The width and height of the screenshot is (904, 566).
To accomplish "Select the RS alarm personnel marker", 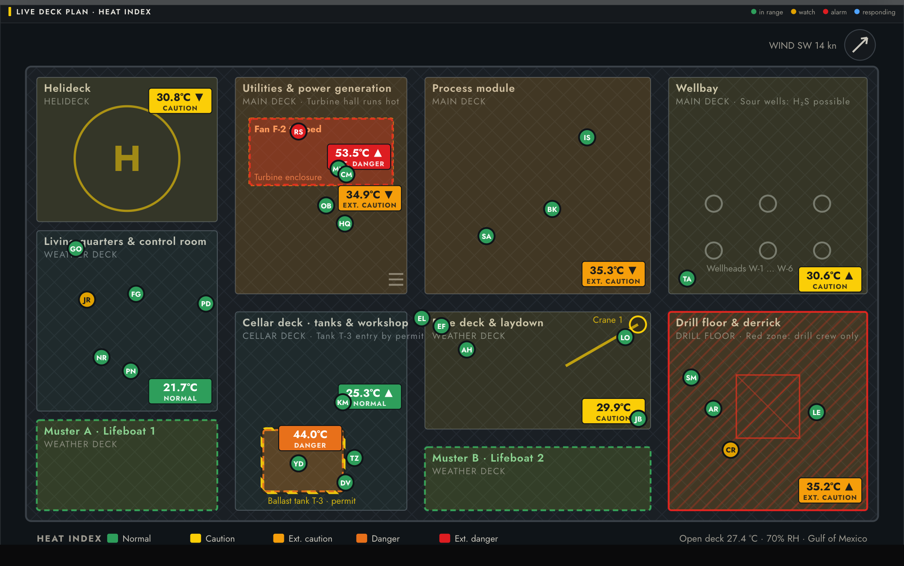I will [x=298, y=131].
